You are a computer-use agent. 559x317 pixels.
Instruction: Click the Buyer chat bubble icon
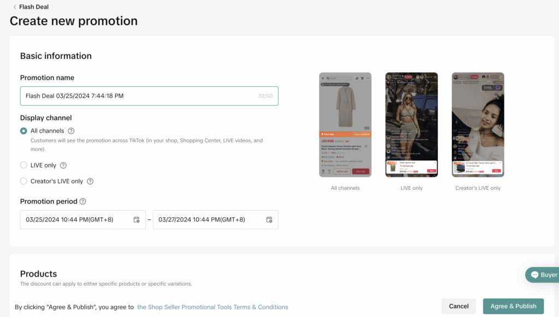pyautogui.click(x=534, y=275)
